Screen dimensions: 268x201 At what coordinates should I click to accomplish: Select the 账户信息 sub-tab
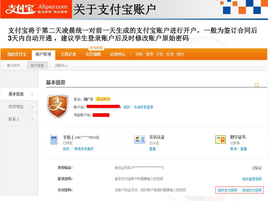click(37, 65)
